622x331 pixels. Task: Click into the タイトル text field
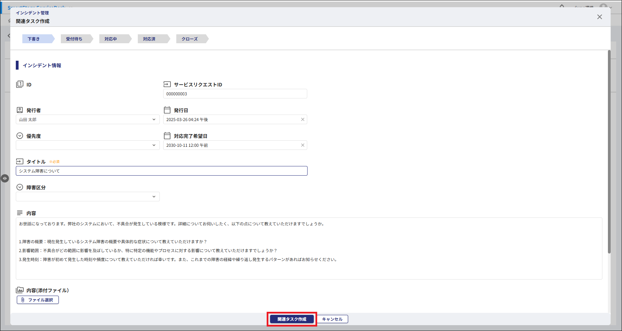coord(162,171)
